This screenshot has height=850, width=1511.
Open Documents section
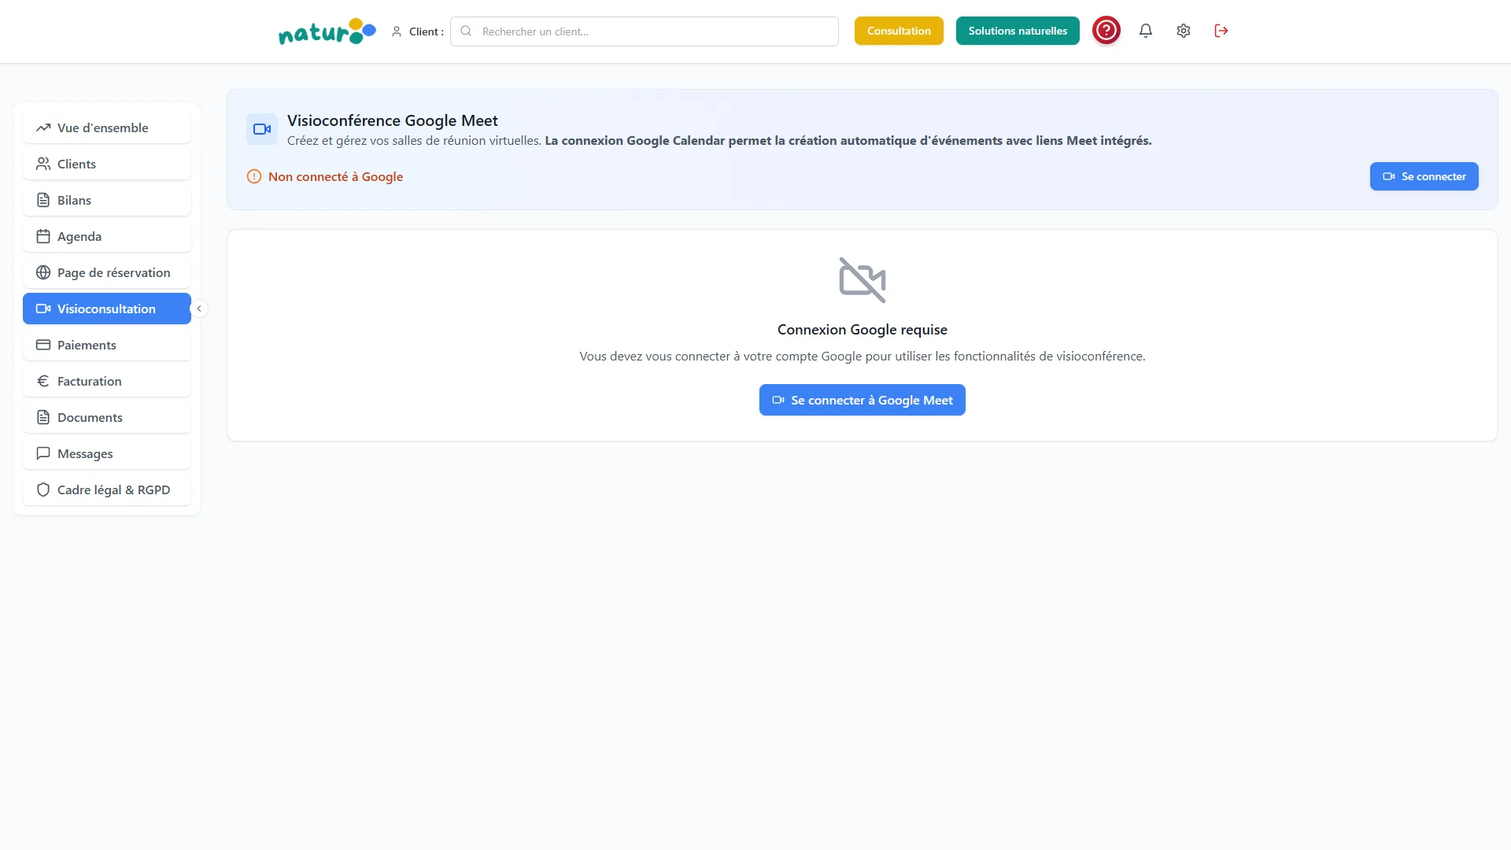[107, 417]
